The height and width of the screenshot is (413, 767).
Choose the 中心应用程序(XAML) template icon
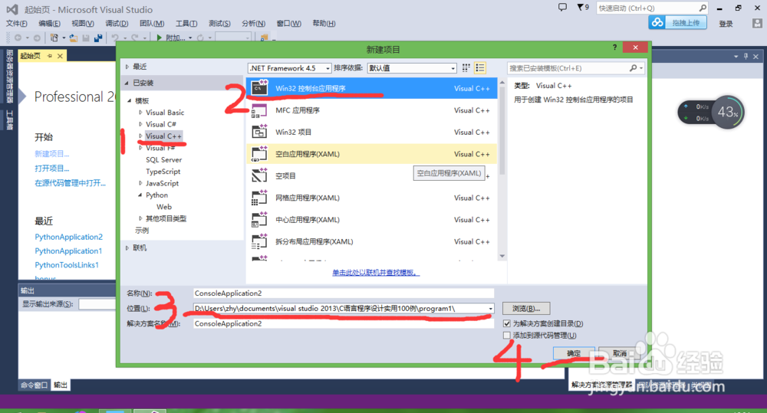coord(259,219)
